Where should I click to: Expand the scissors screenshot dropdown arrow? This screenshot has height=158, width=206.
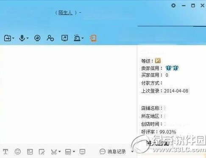point(59,152)
